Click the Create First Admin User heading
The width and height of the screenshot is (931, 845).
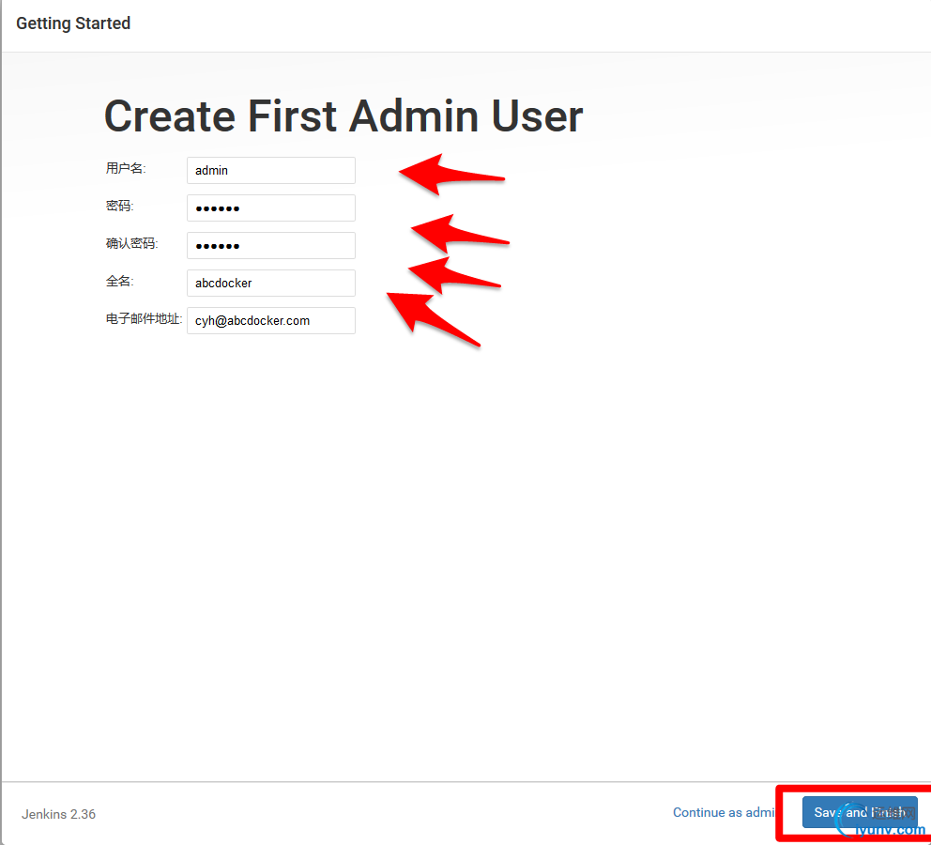343,115
